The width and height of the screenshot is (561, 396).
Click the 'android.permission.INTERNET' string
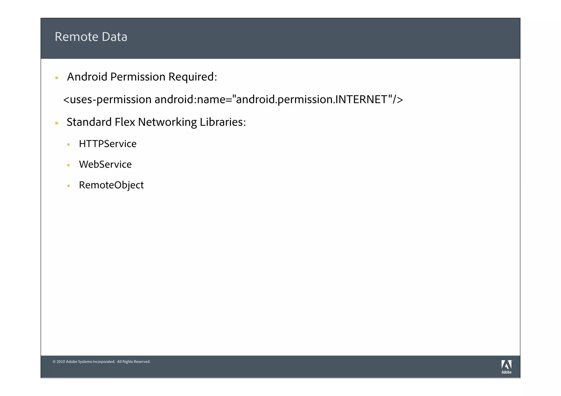312,99
